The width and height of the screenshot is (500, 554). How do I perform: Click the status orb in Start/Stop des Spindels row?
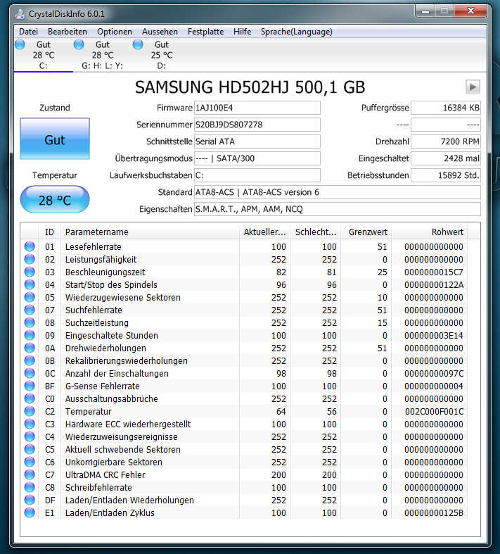click(30, 285)
